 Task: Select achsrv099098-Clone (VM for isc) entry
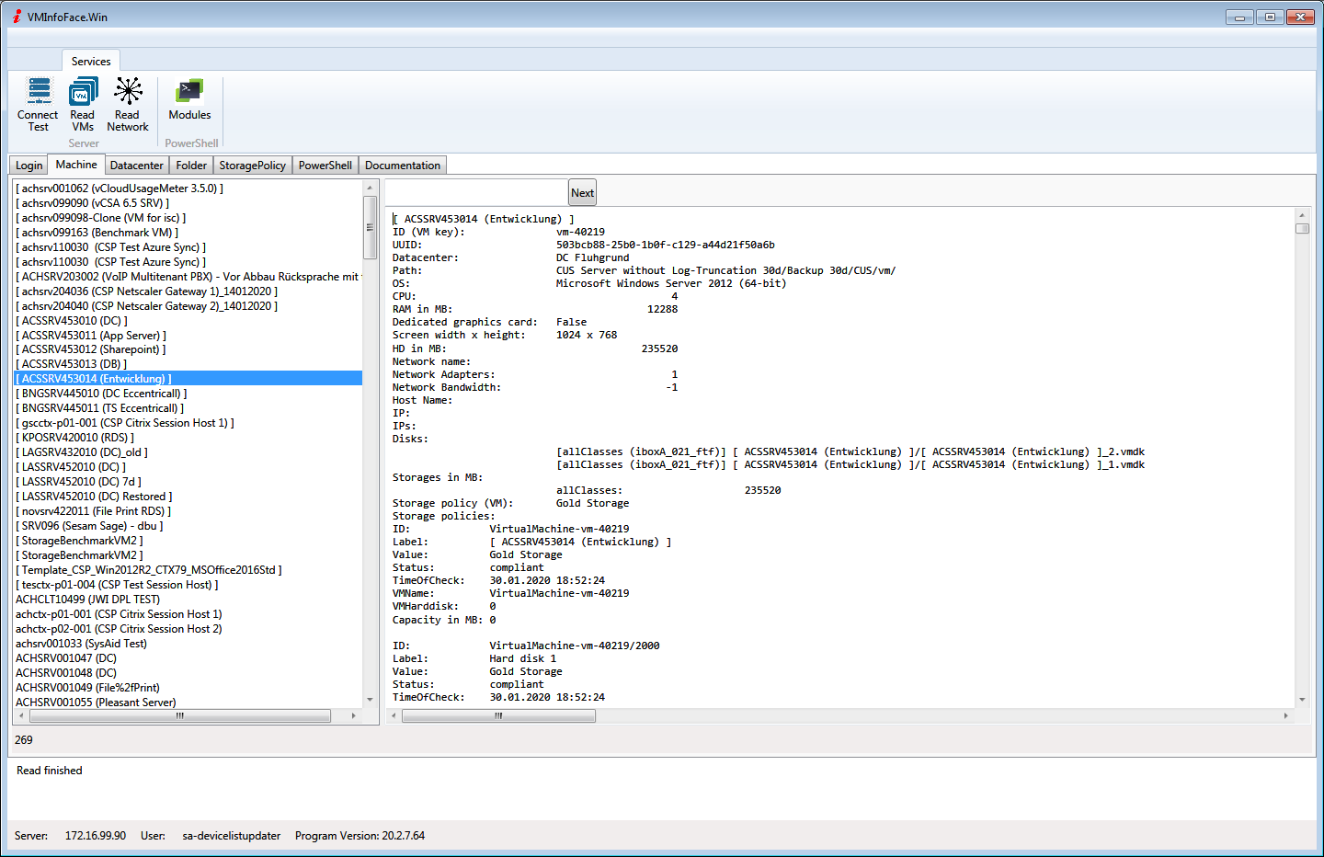click(x=100, y=218)
